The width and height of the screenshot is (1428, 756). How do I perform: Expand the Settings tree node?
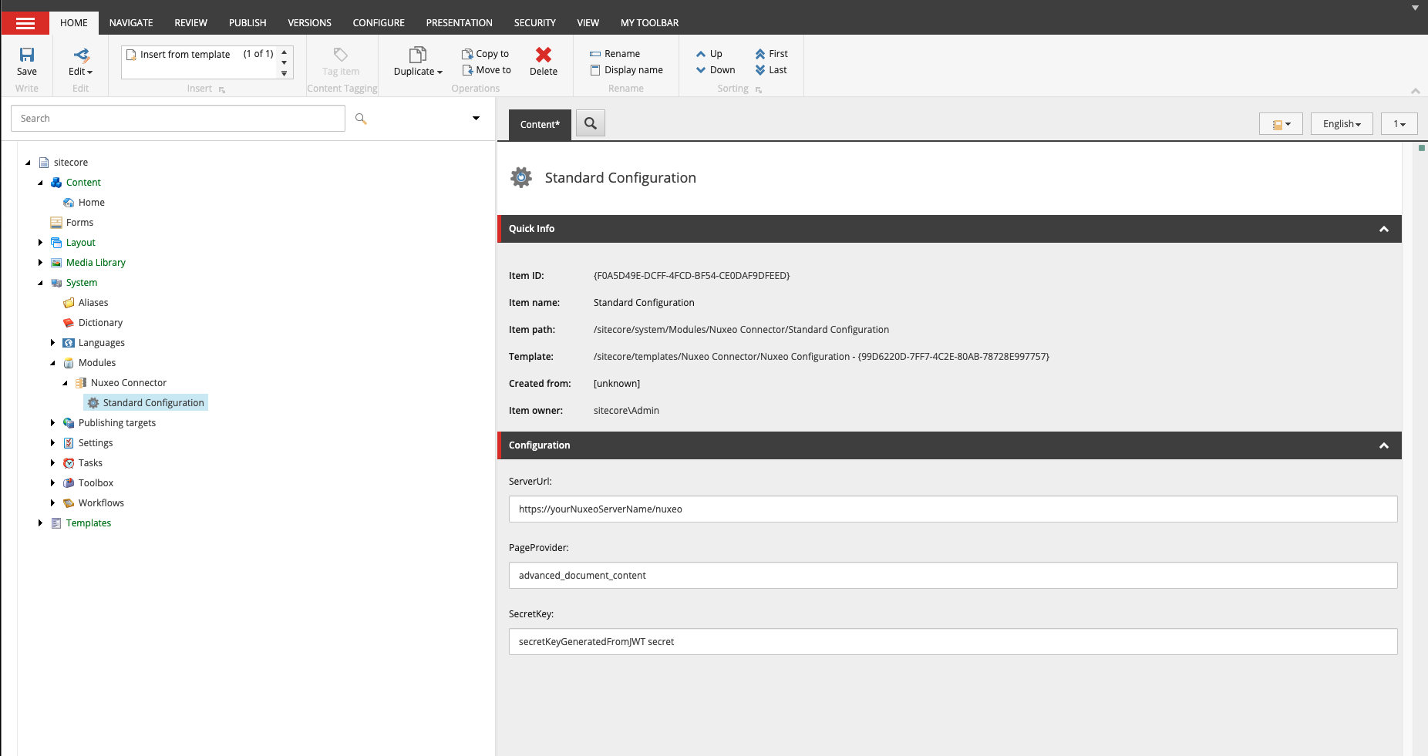pos(52,443)
